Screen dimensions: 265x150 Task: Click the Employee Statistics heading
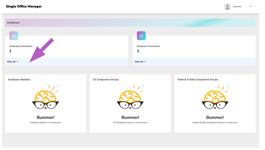(19, 80)
